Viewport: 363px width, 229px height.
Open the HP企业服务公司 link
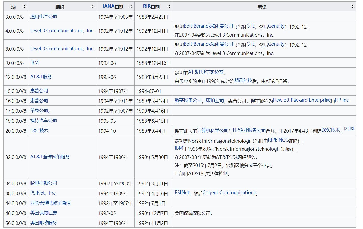[x=249, y=130]
